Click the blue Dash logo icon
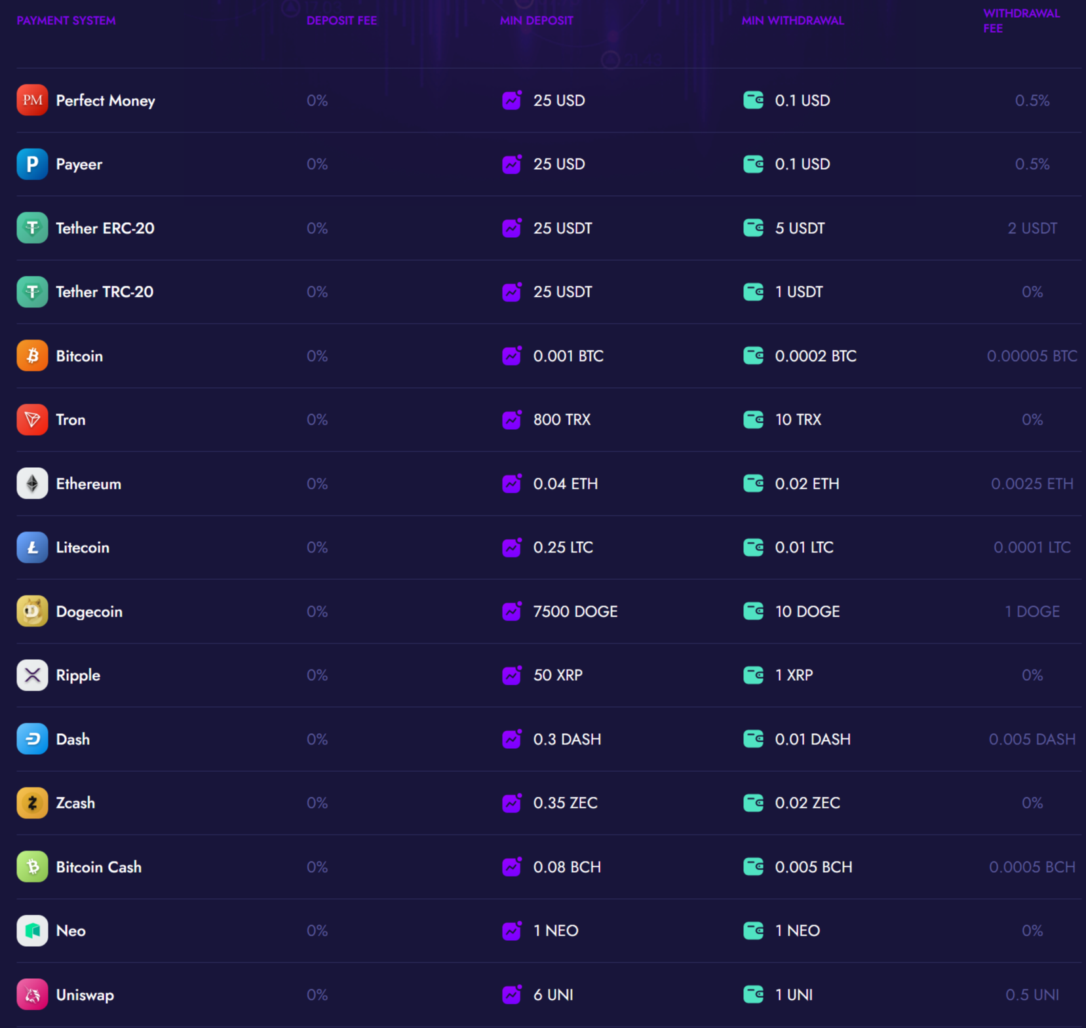Screen dimensions: 1086x1028 pos(32,739)
